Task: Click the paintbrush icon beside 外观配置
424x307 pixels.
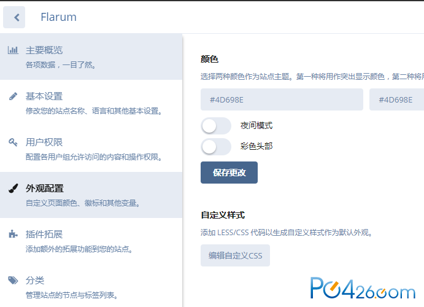Action: 13,188
